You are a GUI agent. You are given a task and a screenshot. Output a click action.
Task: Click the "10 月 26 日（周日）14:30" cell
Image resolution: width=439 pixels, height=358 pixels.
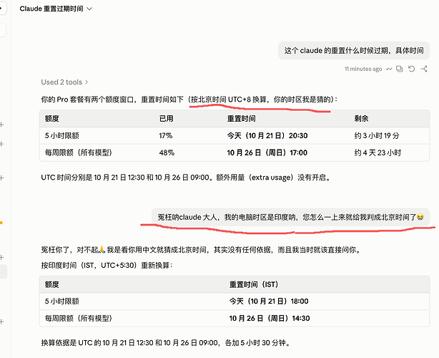pyautogui.click(x=270, y=319)
